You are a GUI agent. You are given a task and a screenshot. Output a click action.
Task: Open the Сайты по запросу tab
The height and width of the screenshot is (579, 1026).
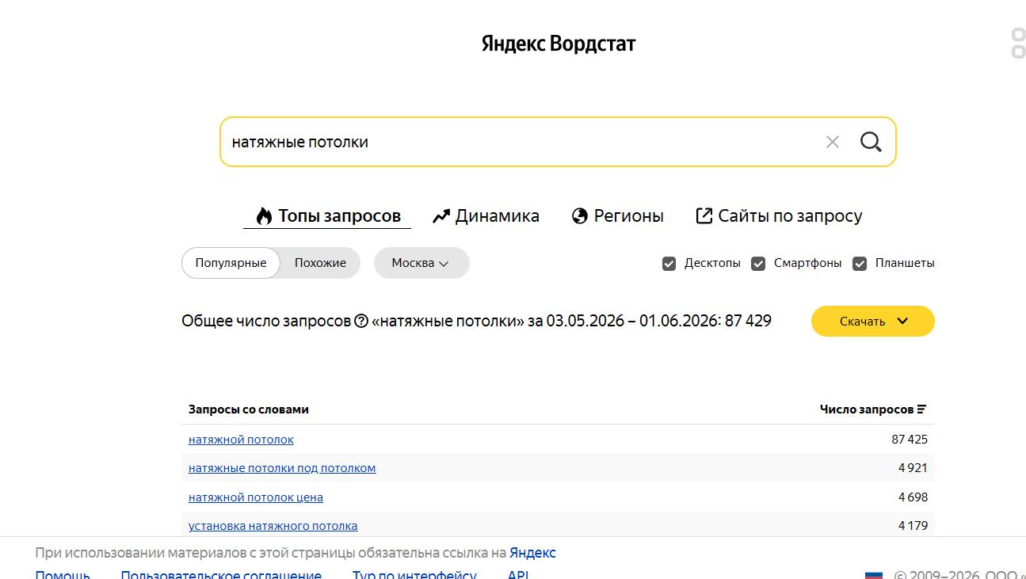tap(779, 216)
